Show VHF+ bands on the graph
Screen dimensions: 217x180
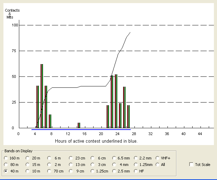pyautogui.click(x=158, y=158)
